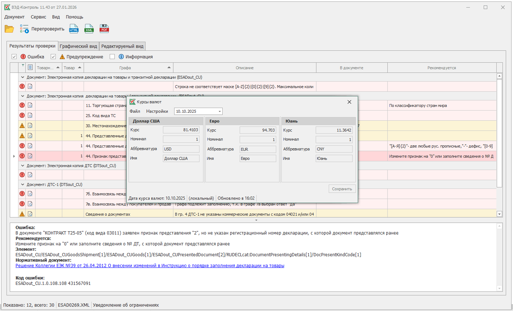Uncheck the Предупреждение filter checkbox
513x311 pixels.
pyautogui.click(x=53, y=57)
